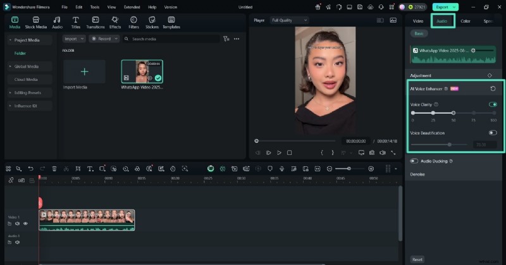Enable the Voice Beautification toggle
The height and width of the screenshot is (265, 506).
point(493,133)
